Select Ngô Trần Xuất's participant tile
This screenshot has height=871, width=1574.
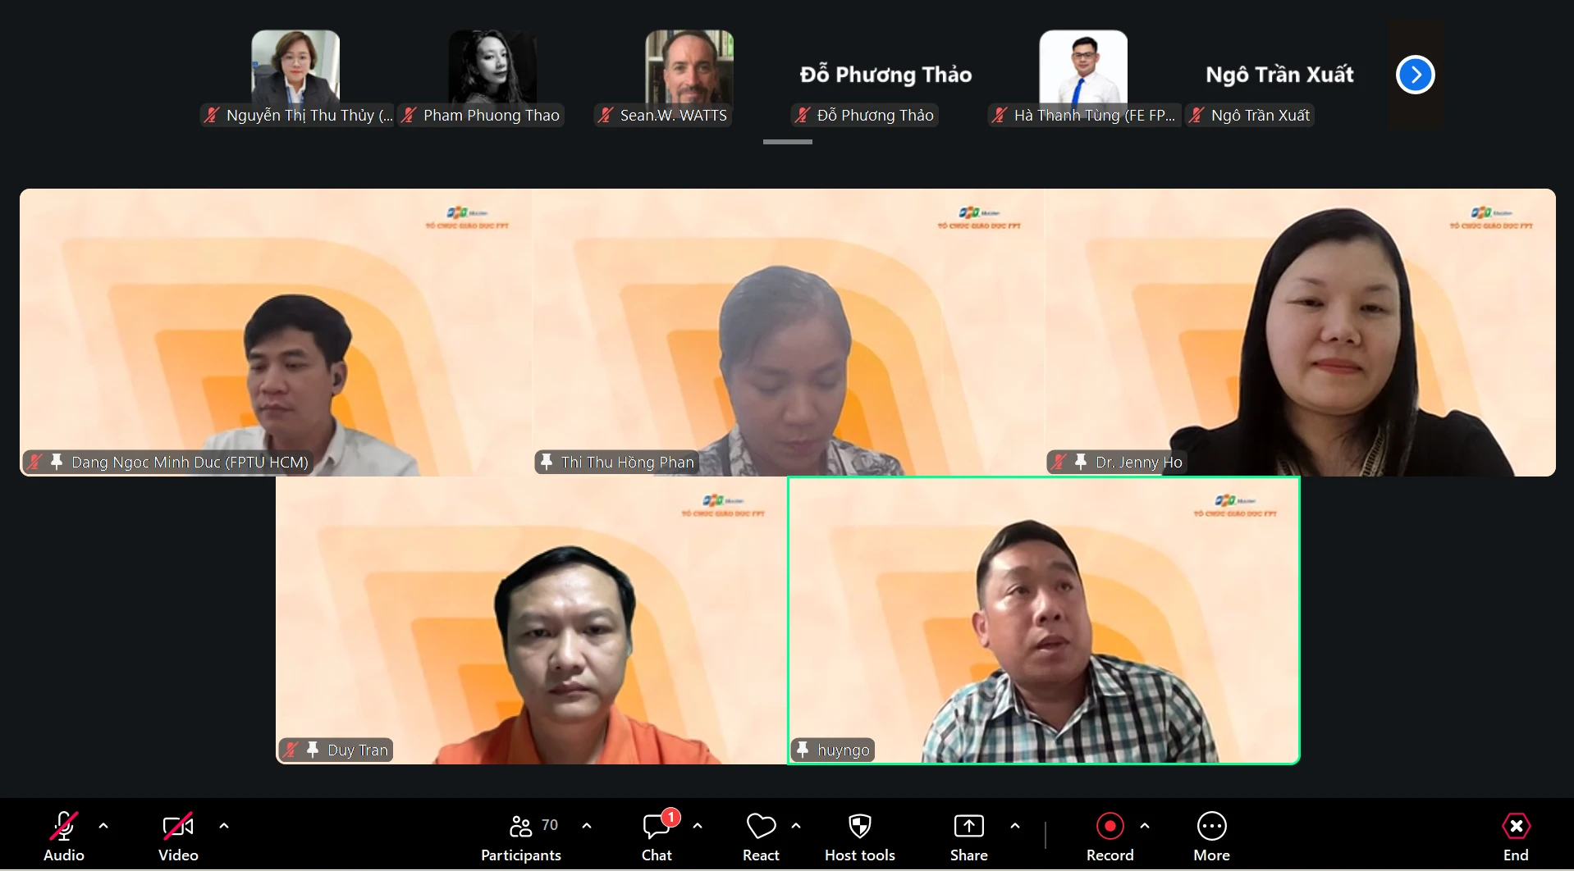[x=1280, y=75]
